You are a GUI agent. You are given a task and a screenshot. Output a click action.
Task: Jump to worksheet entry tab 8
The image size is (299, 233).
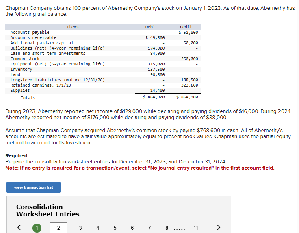[167, 228]
